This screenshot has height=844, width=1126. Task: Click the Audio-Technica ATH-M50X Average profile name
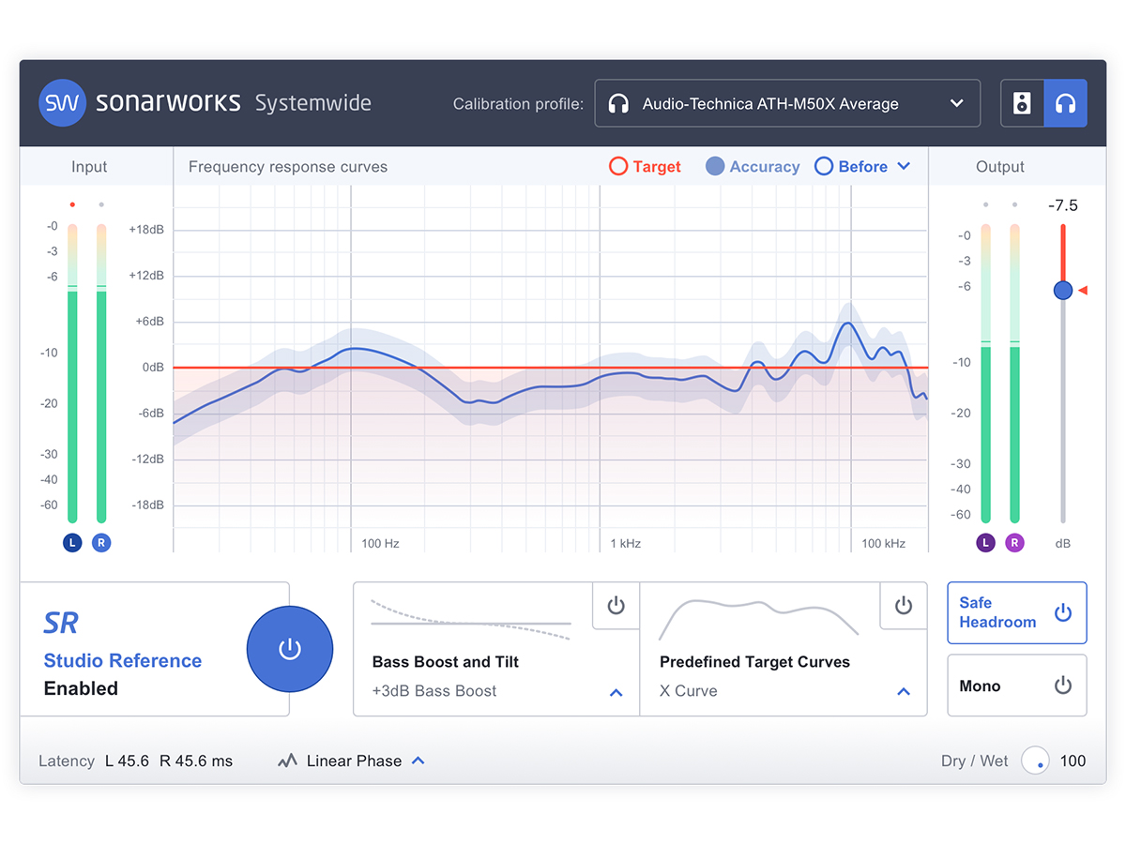770,104
